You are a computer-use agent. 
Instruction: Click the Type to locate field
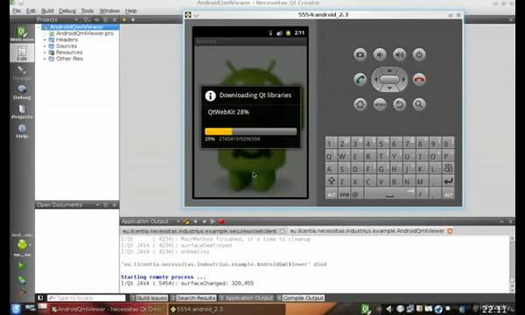tap(87, 297)
